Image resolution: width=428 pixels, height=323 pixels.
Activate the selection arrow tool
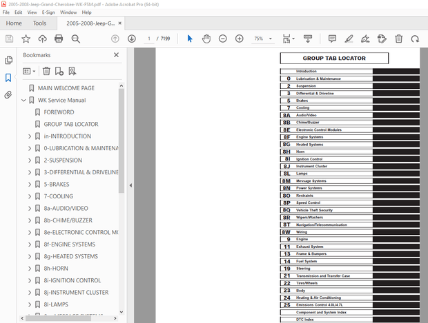190,39
